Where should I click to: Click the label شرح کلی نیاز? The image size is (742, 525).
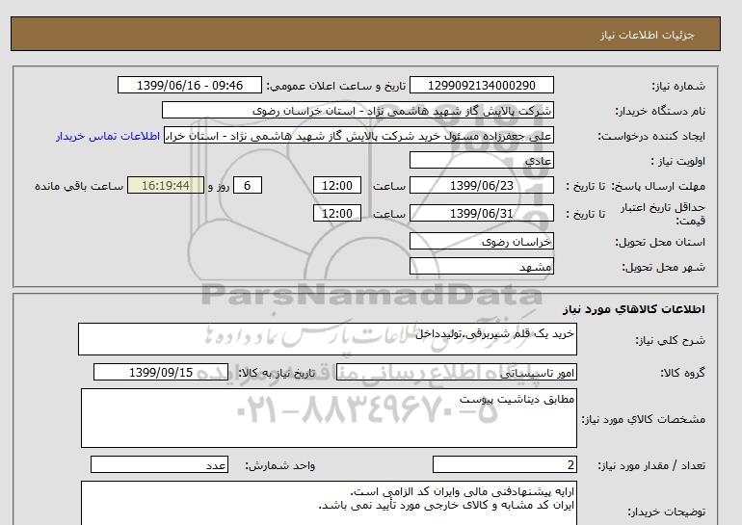coord(670,340)
